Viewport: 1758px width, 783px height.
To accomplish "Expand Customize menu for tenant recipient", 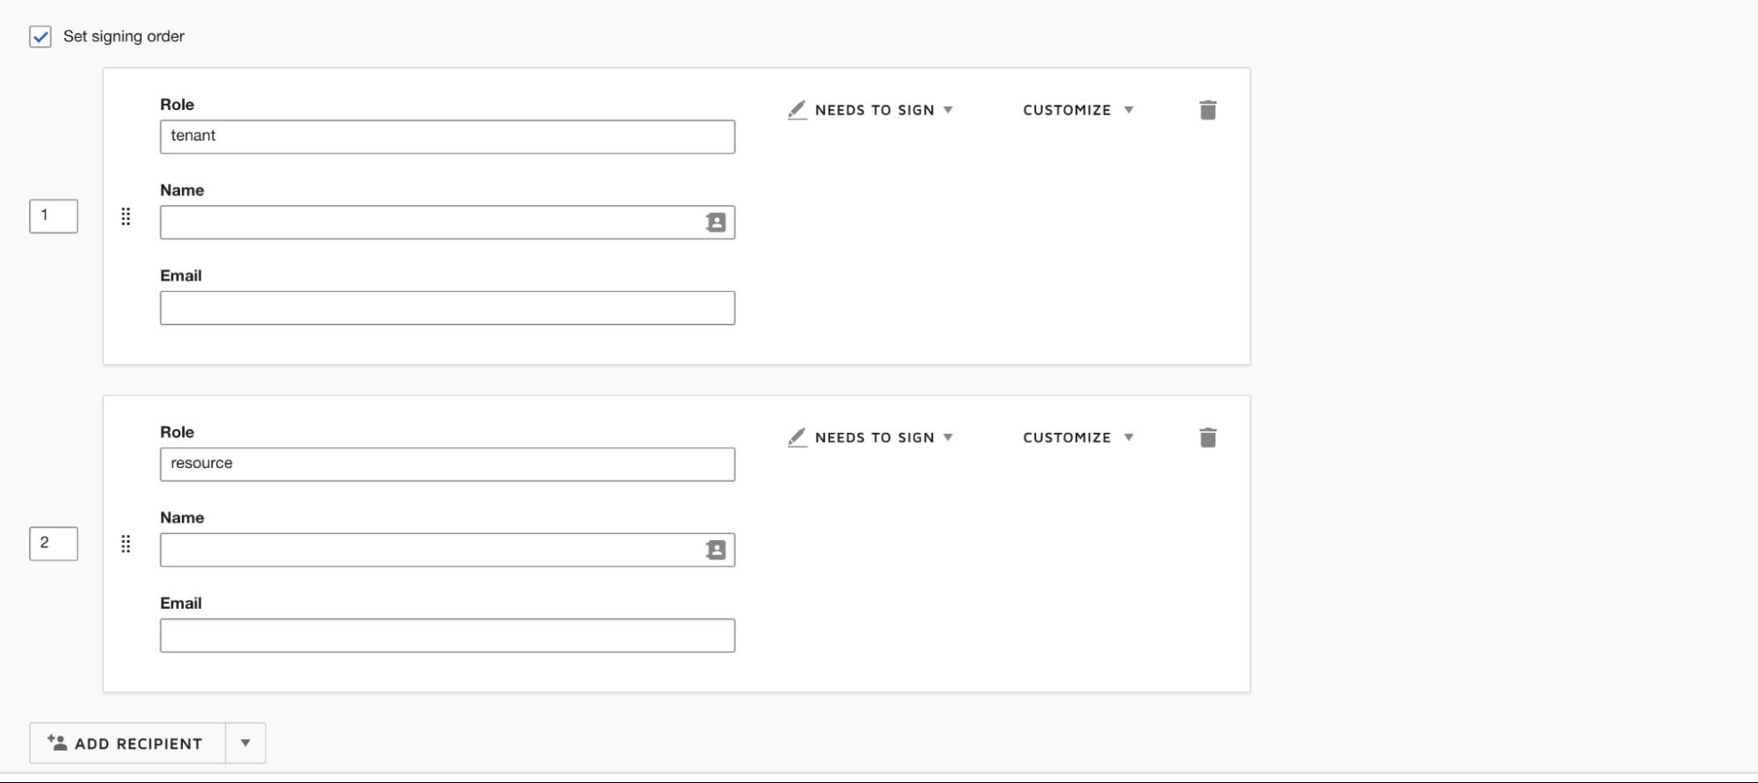I will click(1077, 110).
